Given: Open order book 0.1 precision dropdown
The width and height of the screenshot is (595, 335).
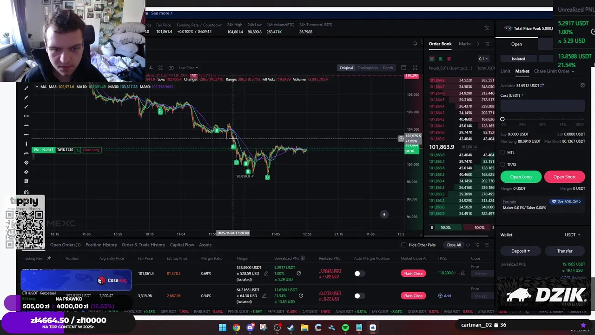Looking at the screenshot, I should coord(483,59).
